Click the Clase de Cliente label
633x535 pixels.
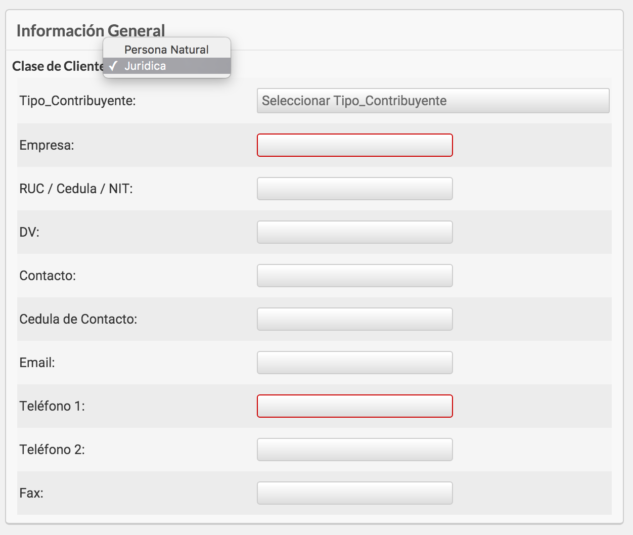pyautogui.click(x=58, y=66)
